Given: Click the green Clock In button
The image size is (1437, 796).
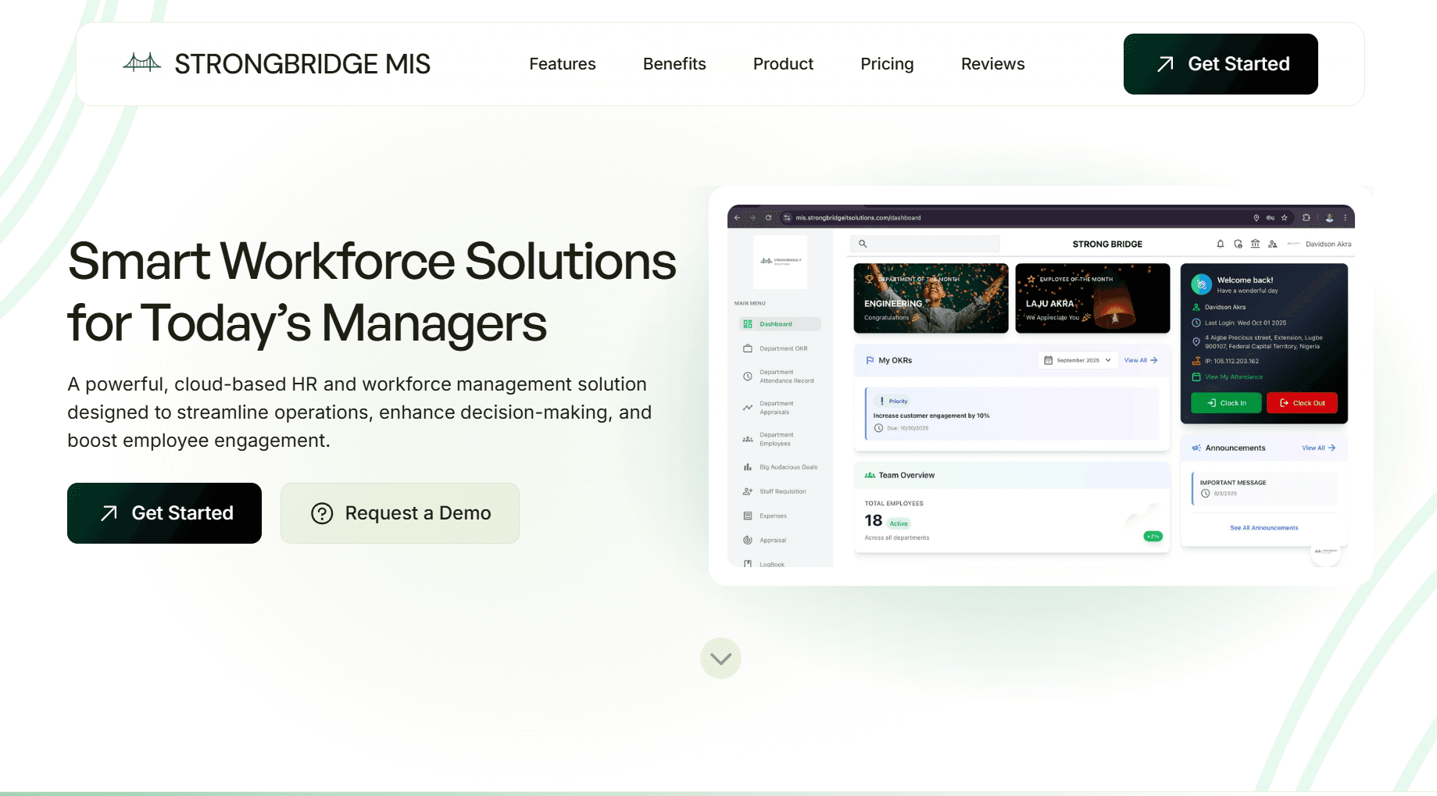Looking at the screenshot, I should (x=1226, y=403).
